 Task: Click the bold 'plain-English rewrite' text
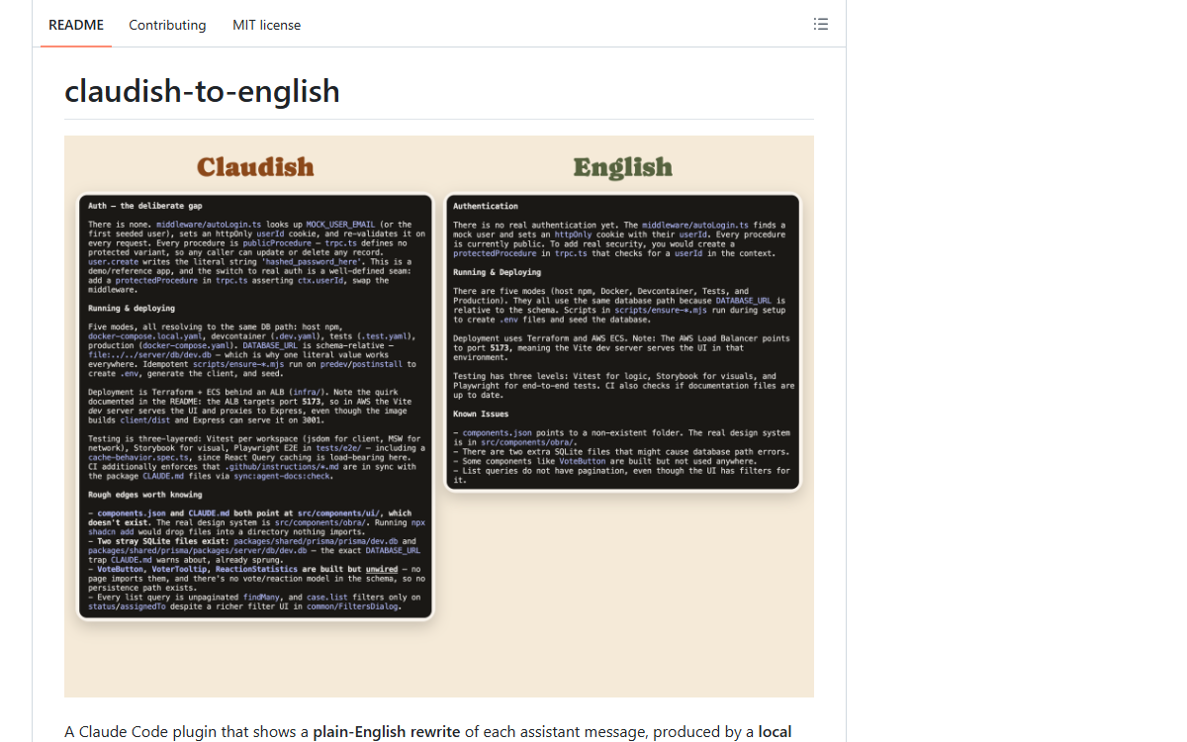point(387,732)
